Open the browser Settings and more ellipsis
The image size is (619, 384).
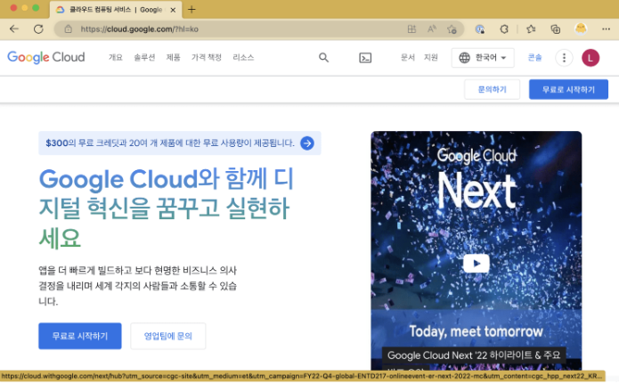[x=606, y=29]
